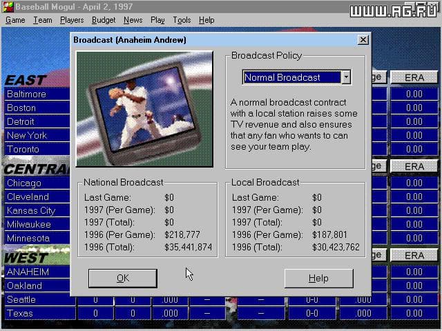The width and height of the screenshot is (442, 331).
Task: Click the Local 1996 total $30,423,762 value
Action: (336, 247)
